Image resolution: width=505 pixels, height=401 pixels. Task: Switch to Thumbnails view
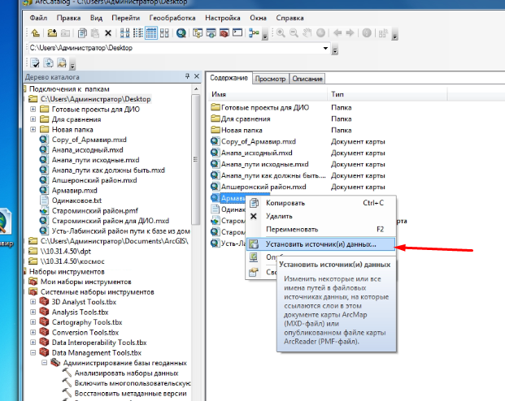164,32
